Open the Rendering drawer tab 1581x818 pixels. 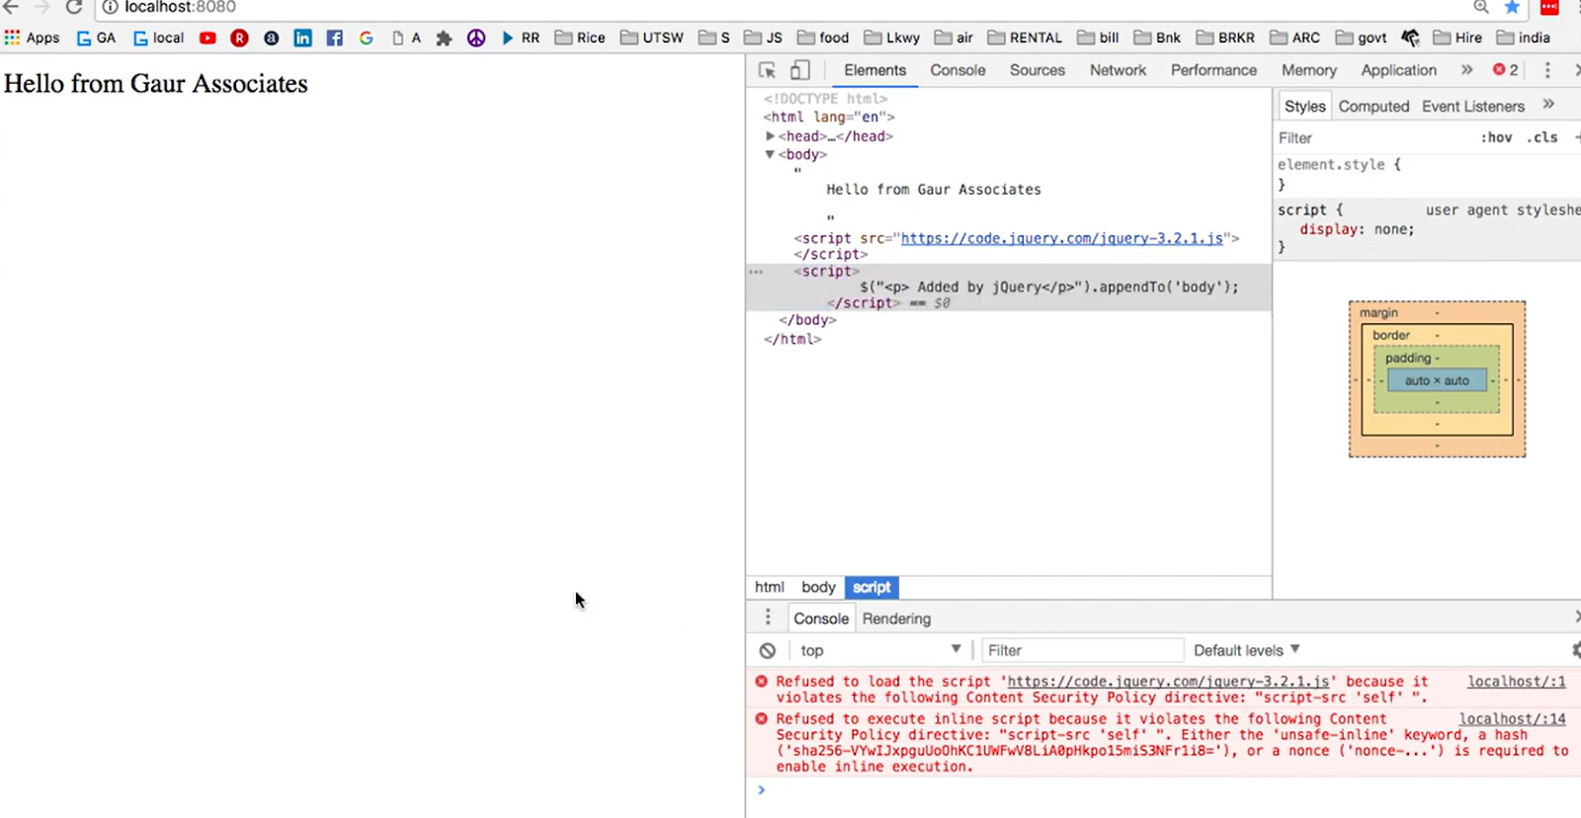pos(896,618)
